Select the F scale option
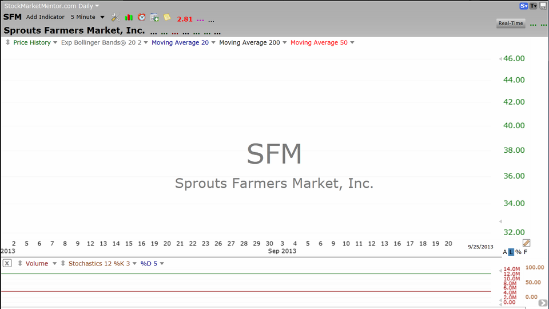Screen dimensions: 549x309 [x=526, y=252]
